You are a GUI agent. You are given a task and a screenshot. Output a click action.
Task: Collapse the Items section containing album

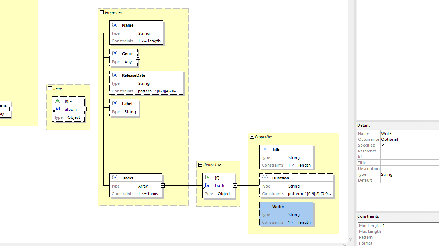pyautogui.click(x=49, y=88)
